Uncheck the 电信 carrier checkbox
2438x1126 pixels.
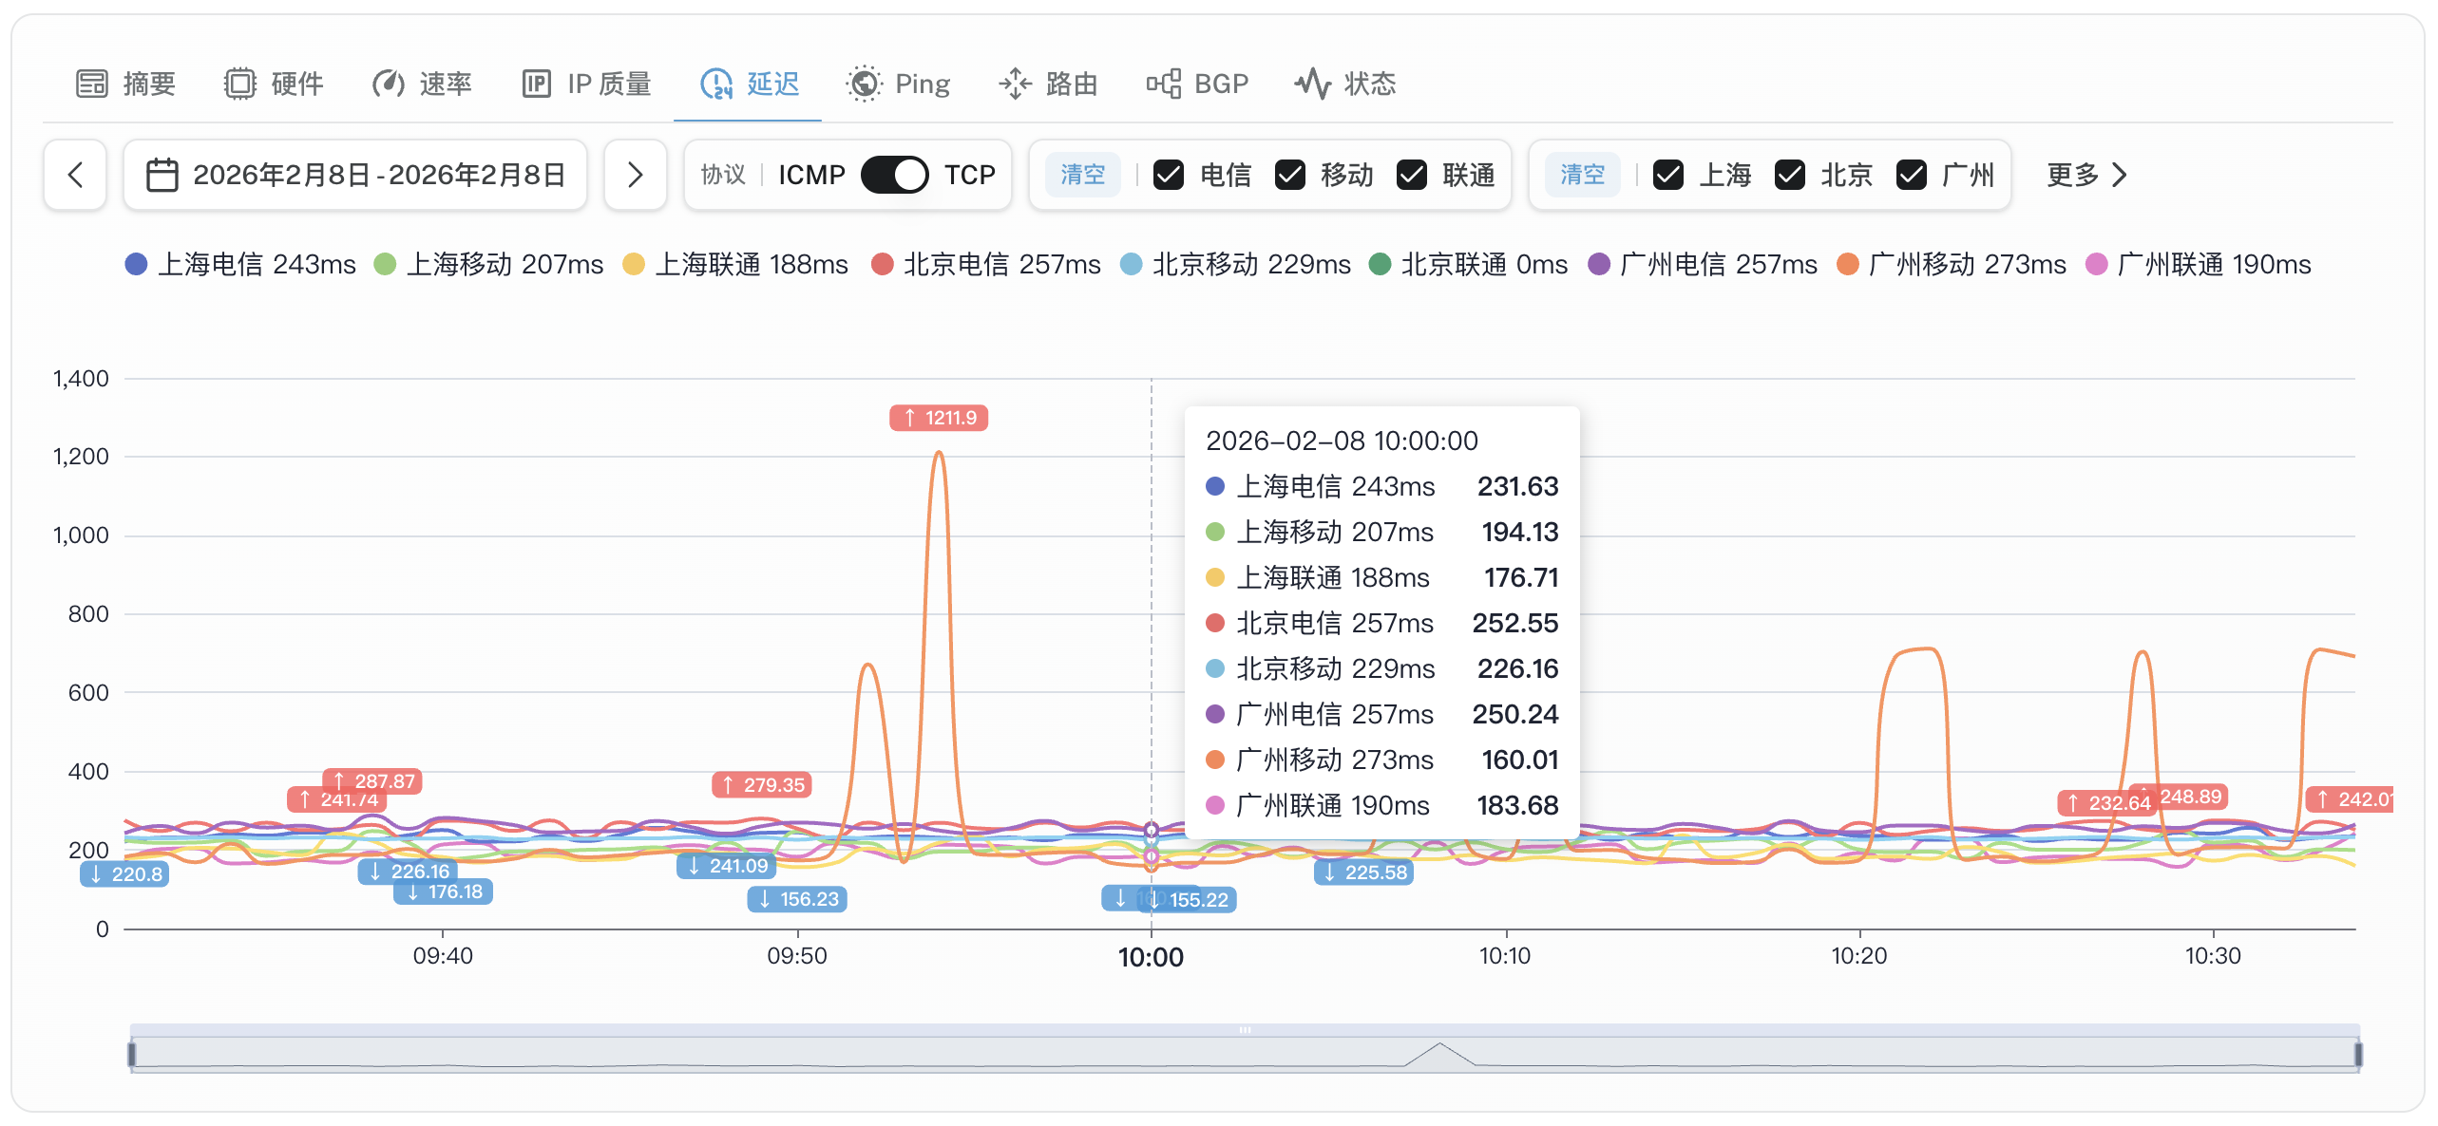(1168, 175)
